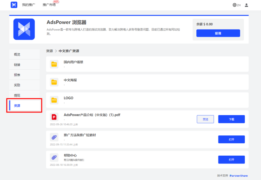
Task: Click the 中文推广资源 breadcrumb text
Action: (69, 51)
